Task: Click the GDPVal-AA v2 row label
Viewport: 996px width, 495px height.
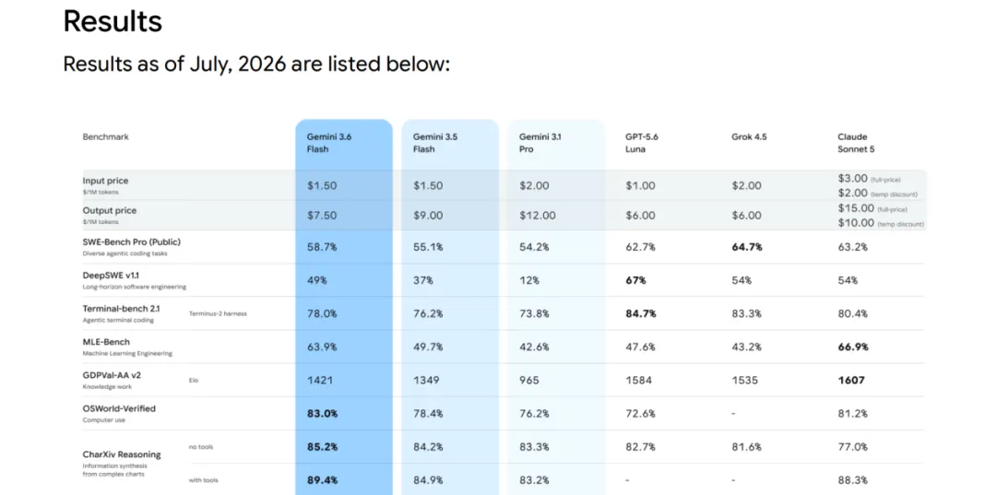Action: pyautogui.click(x=112, y=375)
